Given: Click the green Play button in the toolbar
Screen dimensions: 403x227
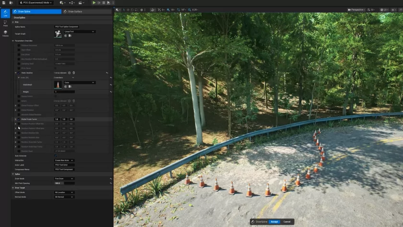Looking at the screenshot, I should point(94,2).
